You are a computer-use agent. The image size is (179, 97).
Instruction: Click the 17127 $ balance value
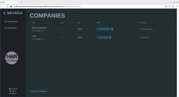pos(14,89)
